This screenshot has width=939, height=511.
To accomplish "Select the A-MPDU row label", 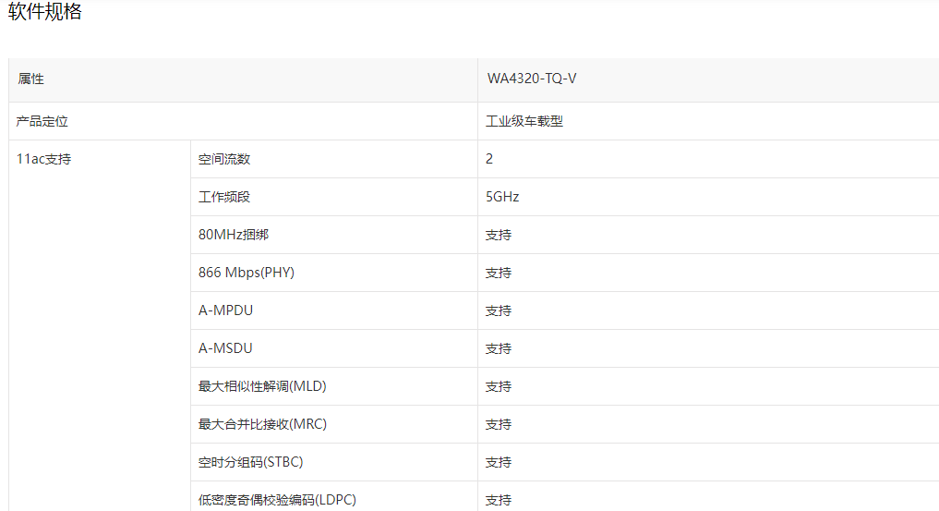I will (x=226, y=310).
